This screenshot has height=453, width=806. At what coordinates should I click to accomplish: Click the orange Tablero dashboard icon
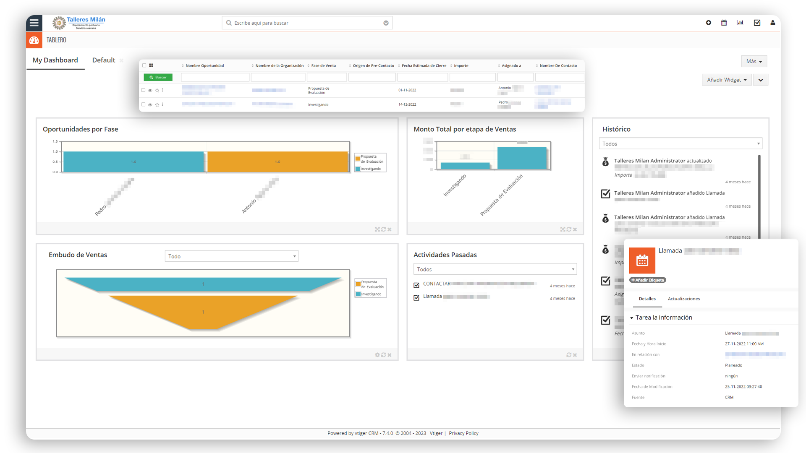point(34,40)
